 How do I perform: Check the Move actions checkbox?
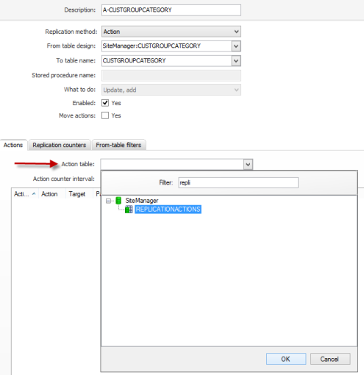click(105, 115)
